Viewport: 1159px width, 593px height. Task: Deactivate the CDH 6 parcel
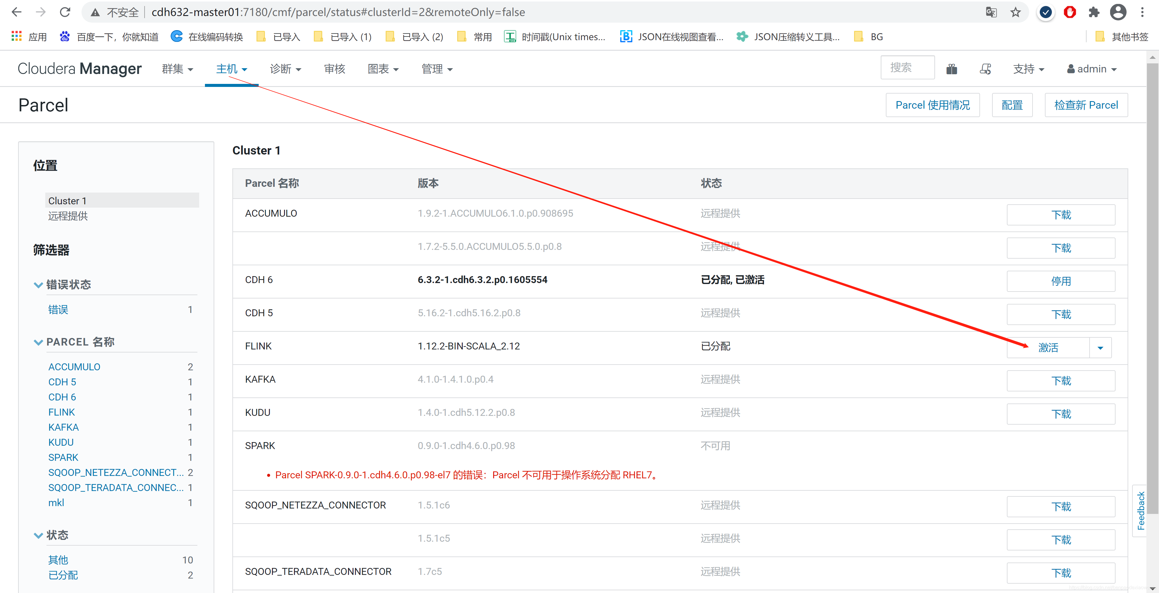1061,281
